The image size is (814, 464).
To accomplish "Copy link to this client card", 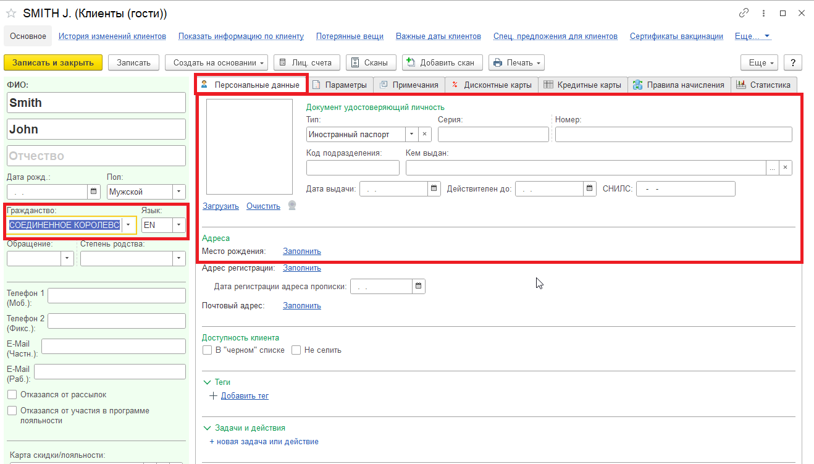I will [744, 13].
